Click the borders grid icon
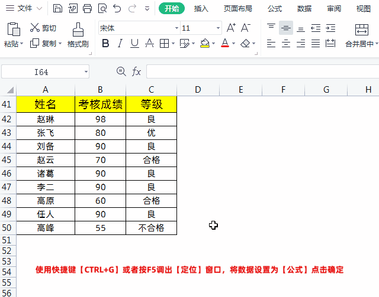 pos(165,43)
